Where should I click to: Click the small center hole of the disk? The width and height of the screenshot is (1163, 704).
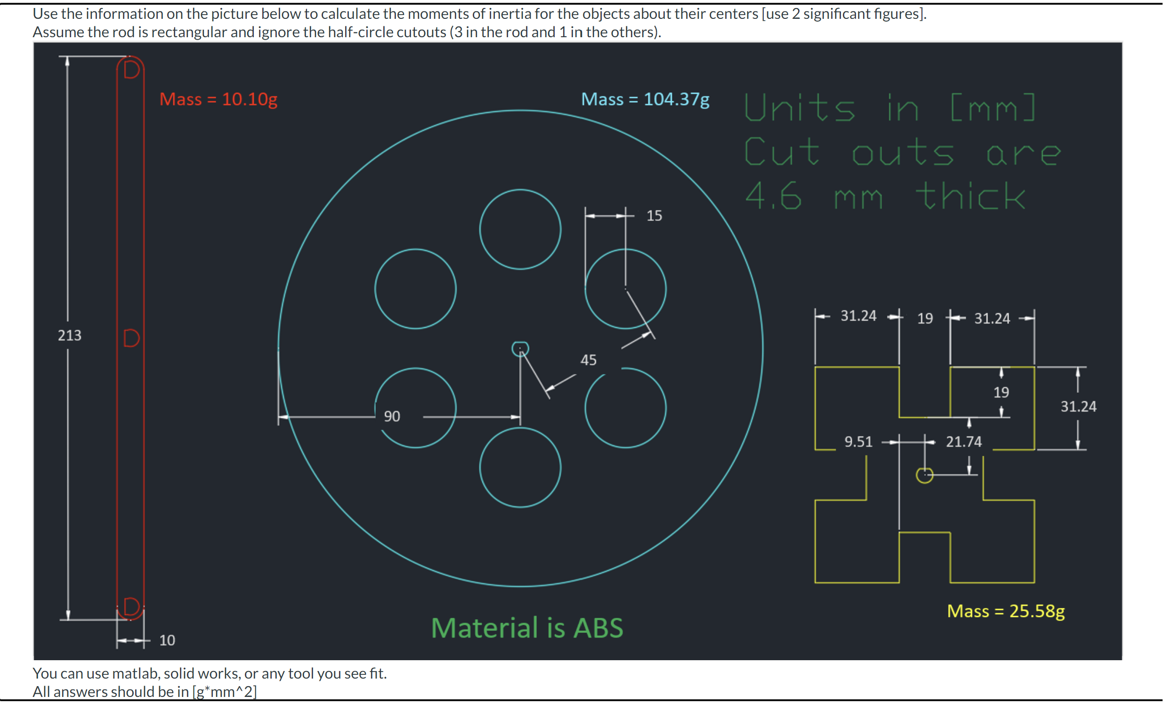[x=521, y=348]
